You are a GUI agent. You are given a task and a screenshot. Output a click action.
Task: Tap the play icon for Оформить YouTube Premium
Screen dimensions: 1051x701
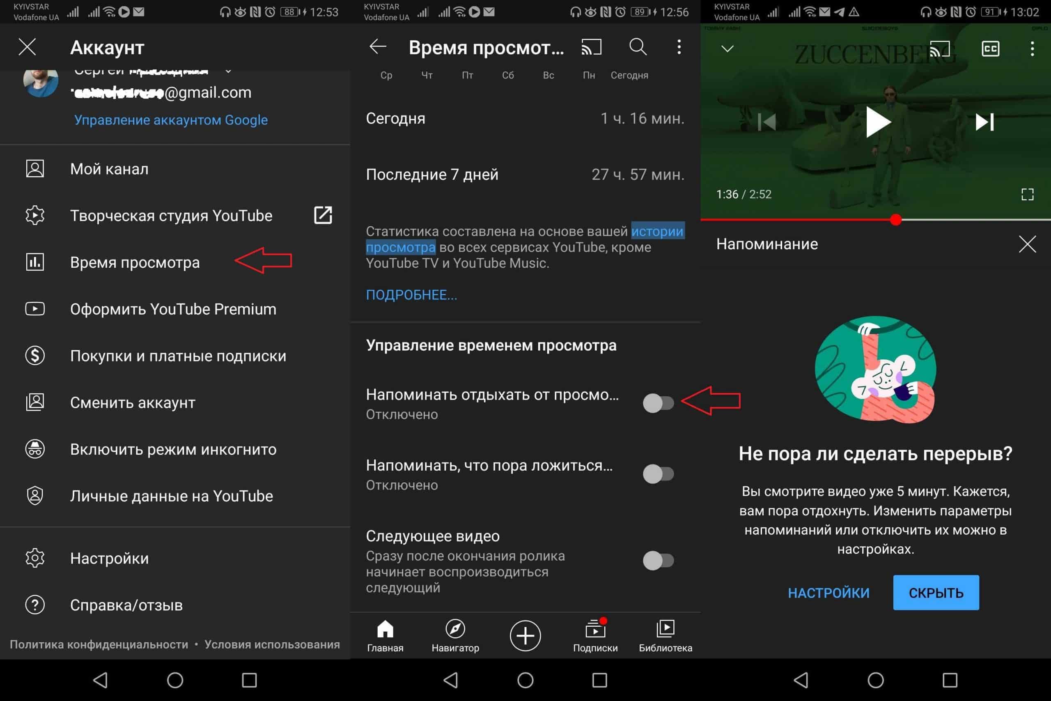pyautogui.click(x=35, y=309)
